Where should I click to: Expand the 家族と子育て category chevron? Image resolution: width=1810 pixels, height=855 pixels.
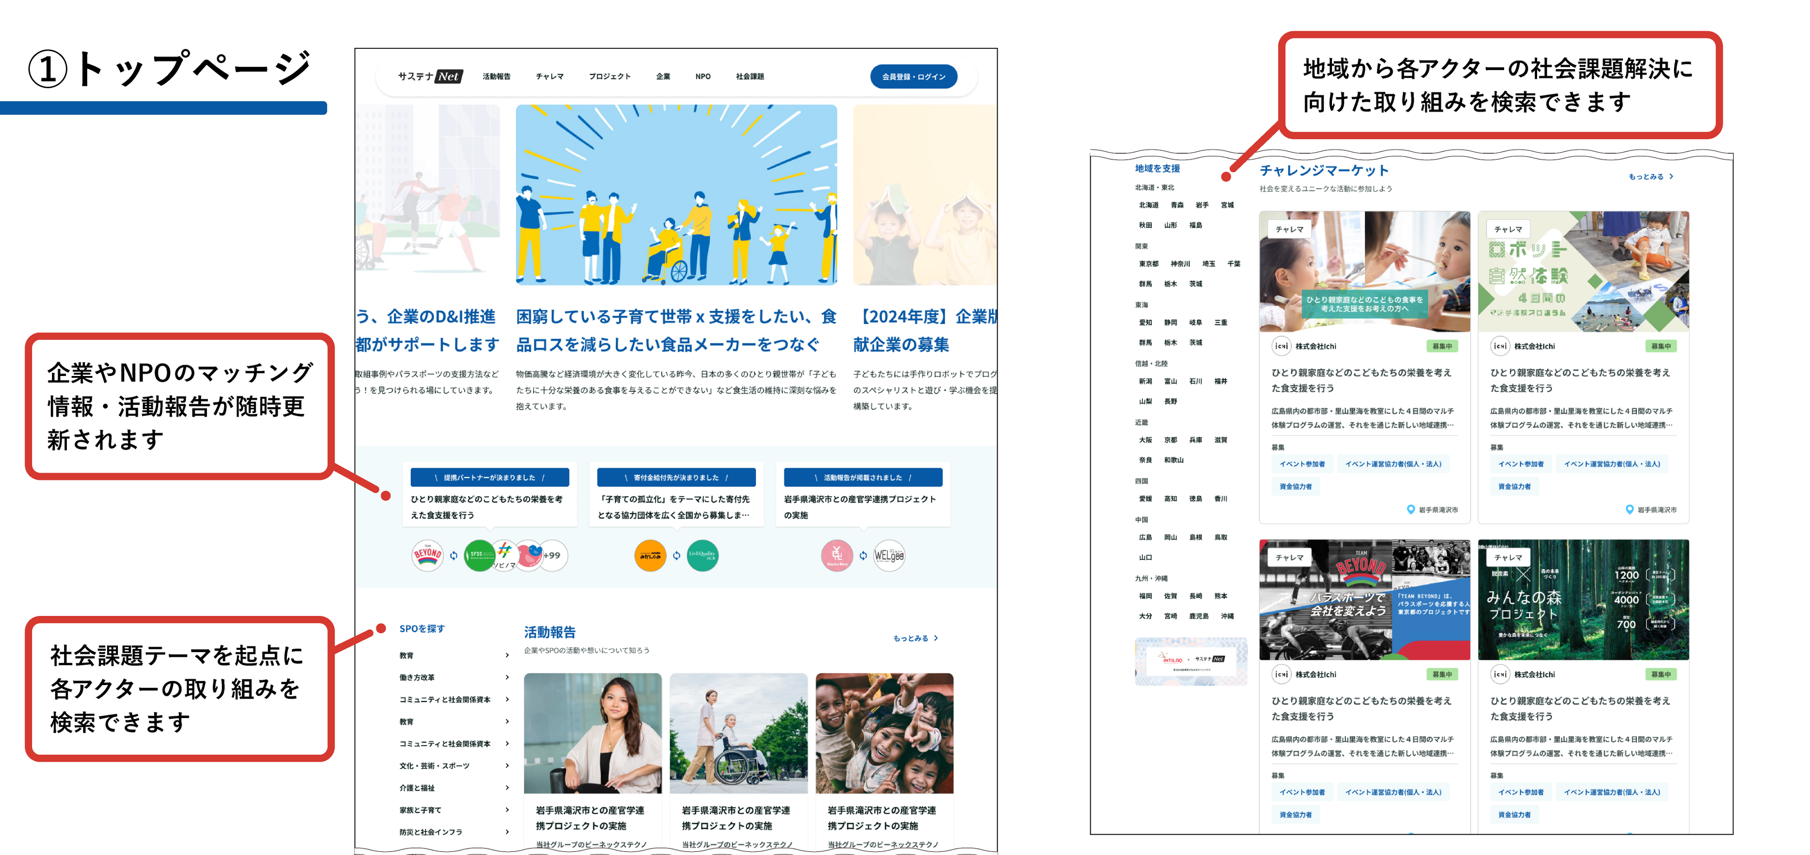point(507,810)
